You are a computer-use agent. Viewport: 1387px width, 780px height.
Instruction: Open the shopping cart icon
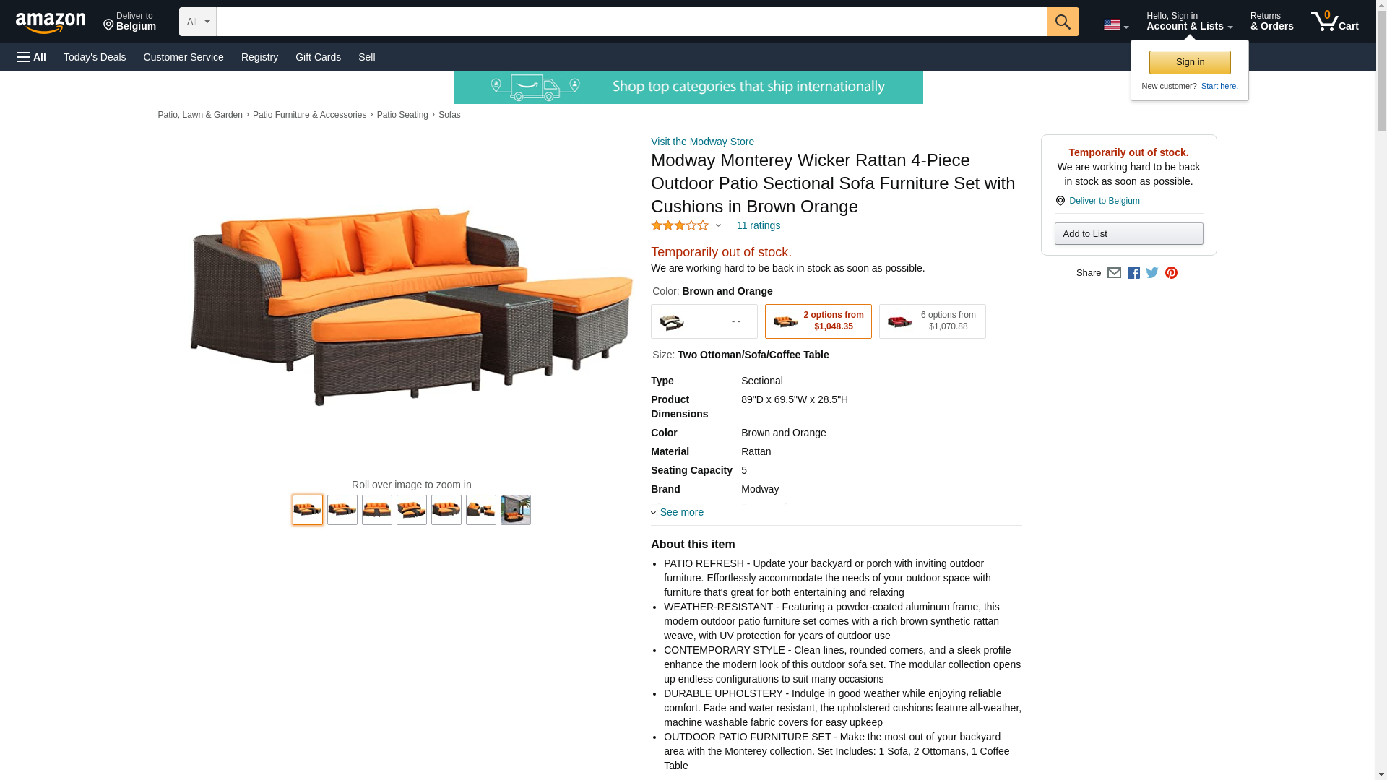(1334, 22)
